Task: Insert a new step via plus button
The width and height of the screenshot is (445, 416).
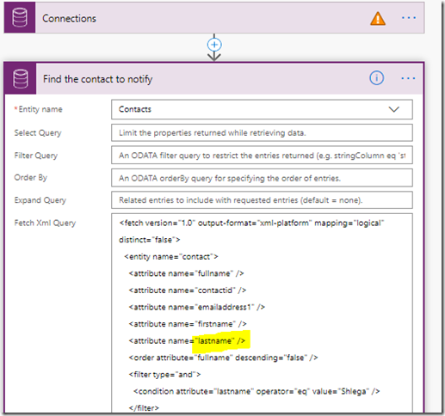Action: coord(214,45)
